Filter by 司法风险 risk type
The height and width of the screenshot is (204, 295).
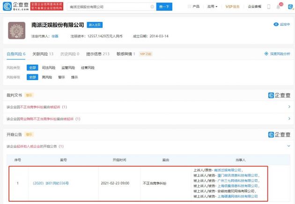coord(49,68)
